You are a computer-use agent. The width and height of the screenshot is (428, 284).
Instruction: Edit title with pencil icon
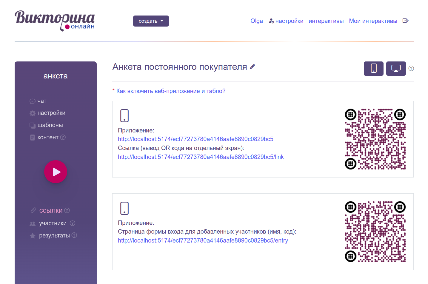pos(253,67)
